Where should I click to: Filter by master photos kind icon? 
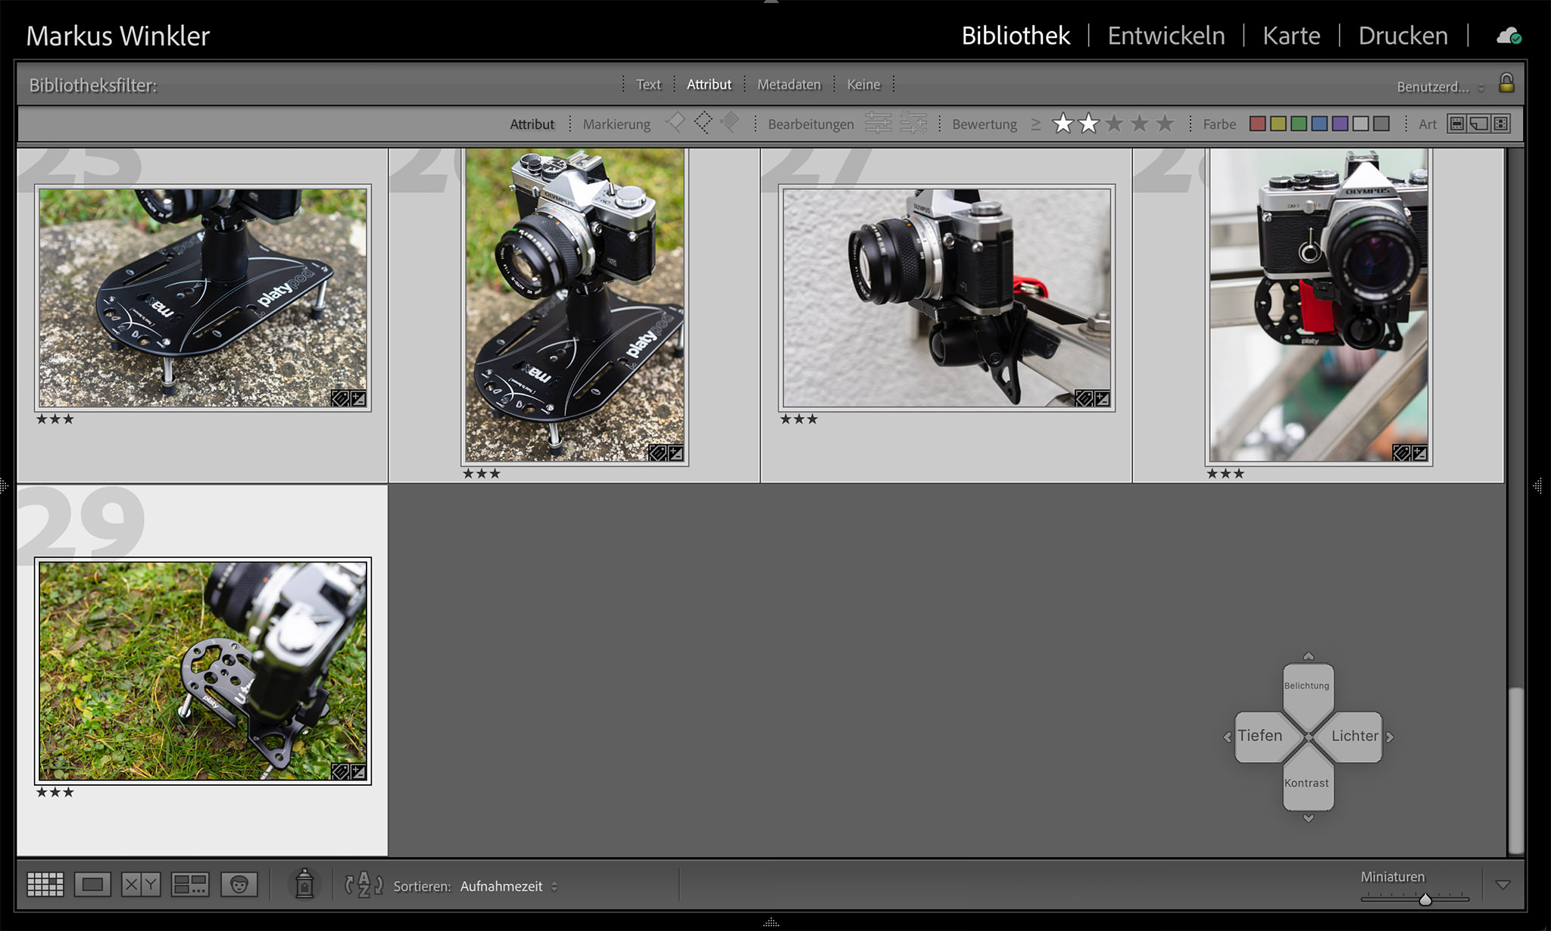pos(1457,123)
